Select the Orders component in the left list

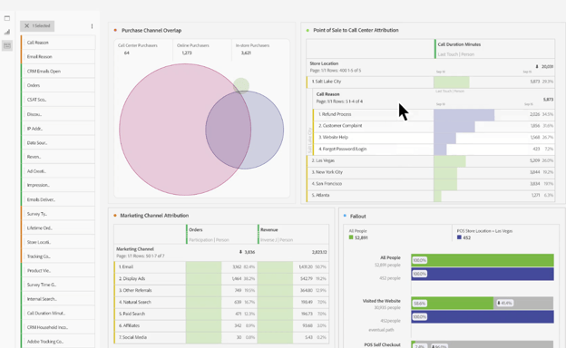click(58, 85)
